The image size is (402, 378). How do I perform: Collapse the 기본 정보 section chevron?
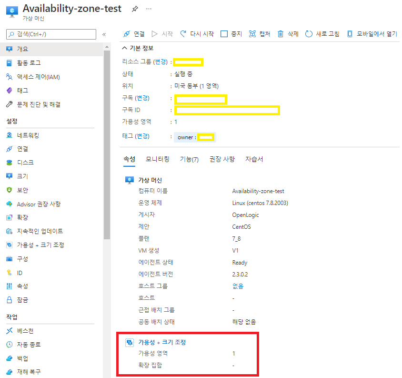click(125, 48)
